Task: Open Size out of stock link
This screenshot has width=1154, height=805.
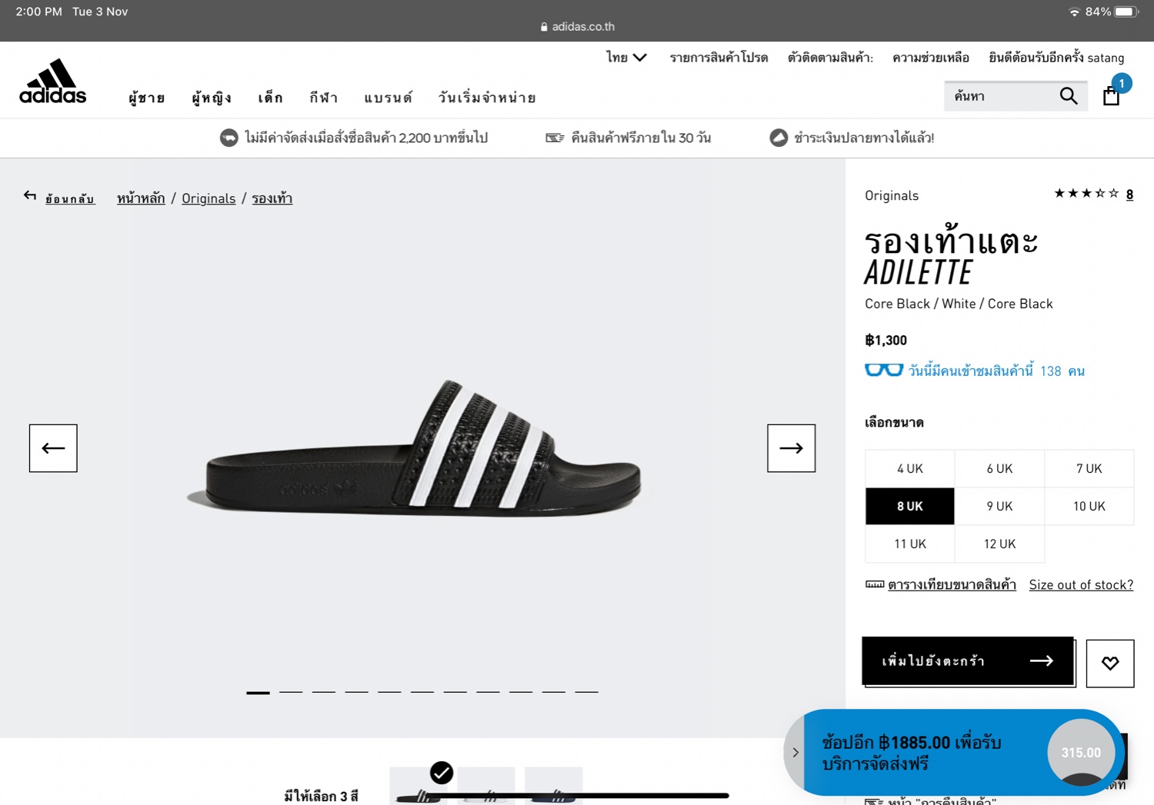Action: tap(1081, 584)
